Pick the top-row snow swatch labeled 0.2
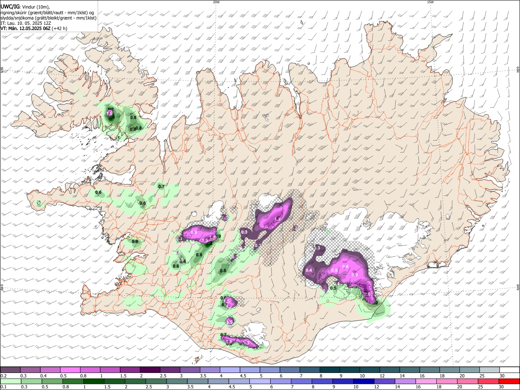 click(x=10, y=370)
